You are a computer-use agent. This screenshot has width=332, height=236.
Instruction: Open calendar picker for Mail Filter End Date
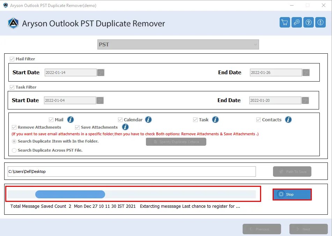point(306,73)
